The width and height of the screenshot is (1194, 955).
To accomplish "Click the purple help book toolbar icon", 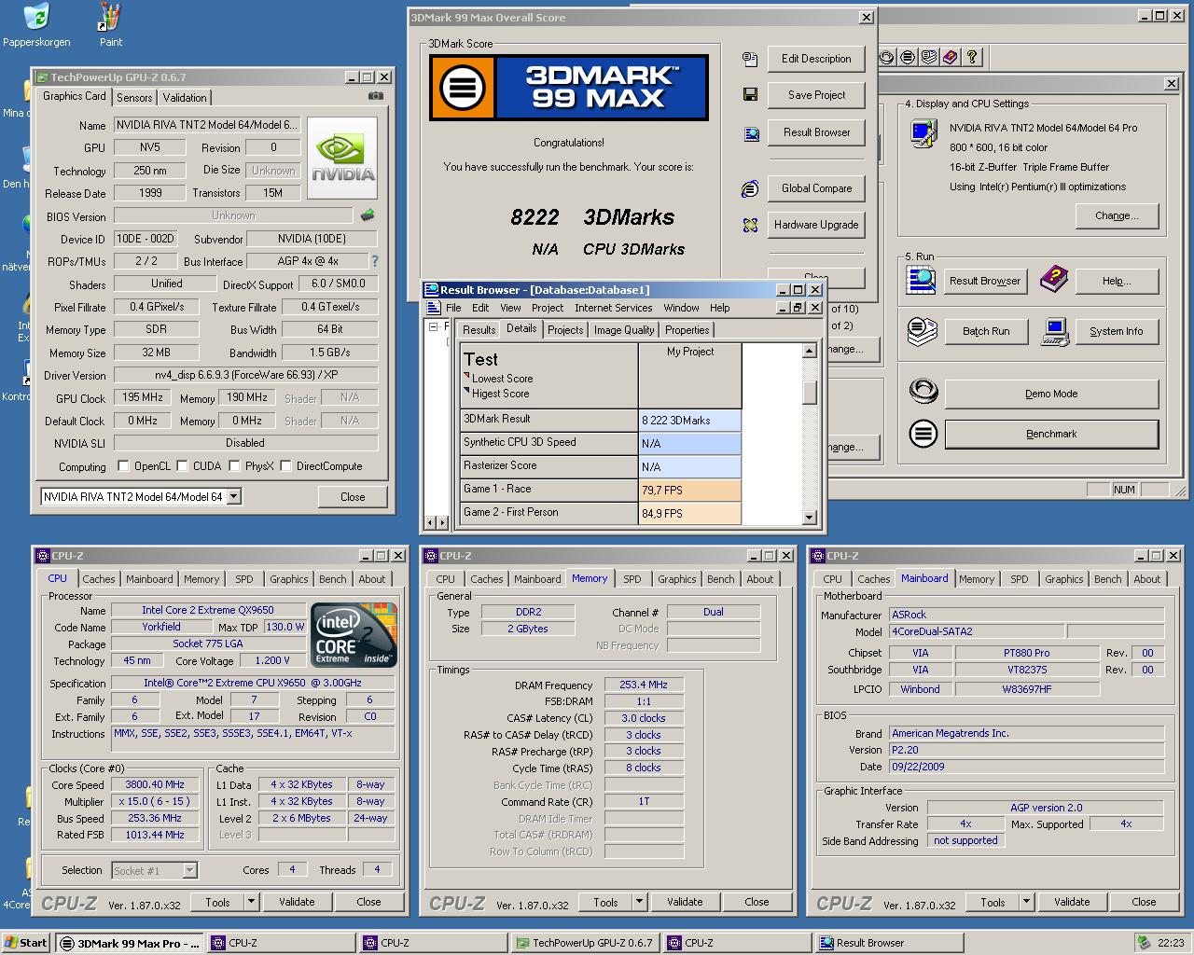I will 950,57.
